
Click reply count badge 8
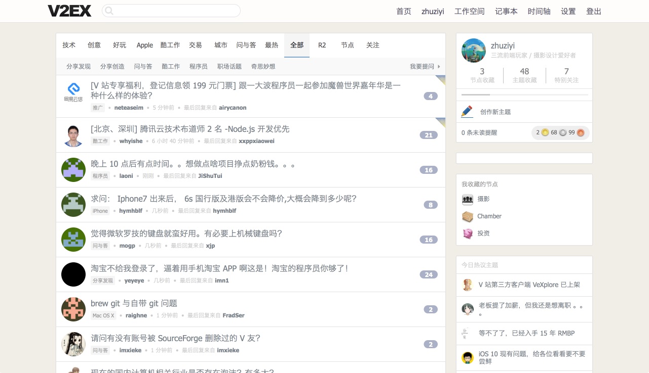431,205
